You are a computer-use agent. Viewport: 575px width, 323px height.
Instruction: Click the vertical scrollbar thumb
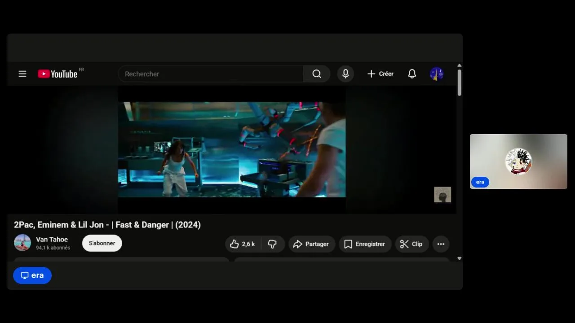[459, 83]
